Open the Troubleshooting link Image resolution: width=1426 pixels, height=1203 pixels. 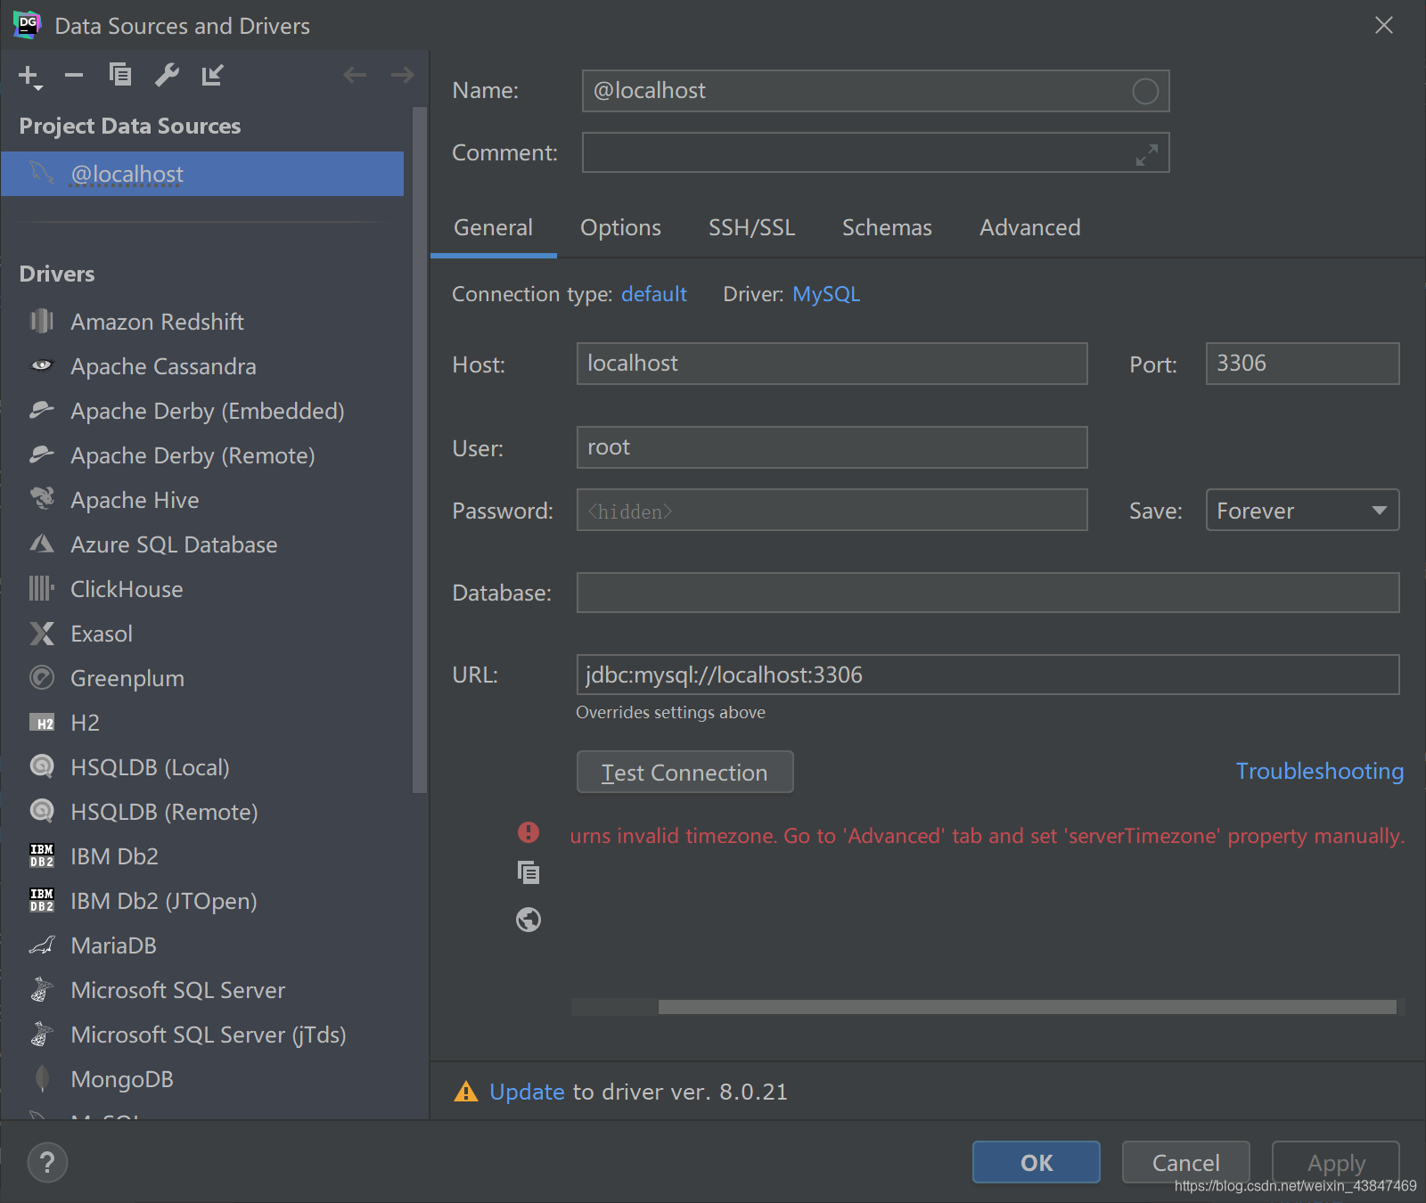[x=1319, y=772]
